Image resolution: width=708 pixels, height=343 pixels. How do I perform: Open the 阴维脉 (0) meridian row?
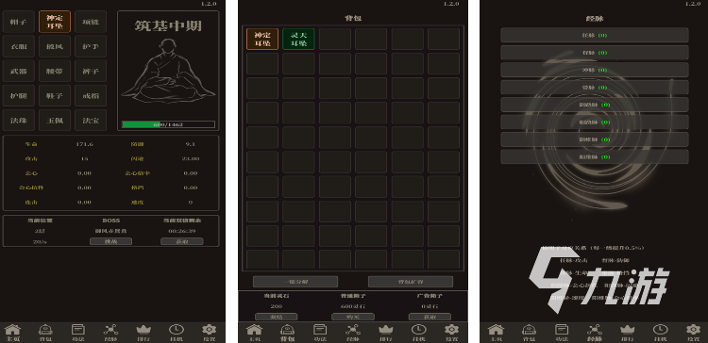[x=595, y=139]
